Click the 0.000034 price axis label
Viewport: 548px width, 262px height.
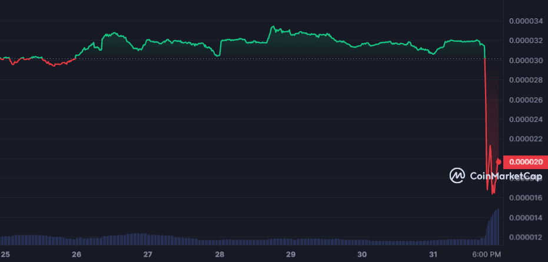pos(526,22)
